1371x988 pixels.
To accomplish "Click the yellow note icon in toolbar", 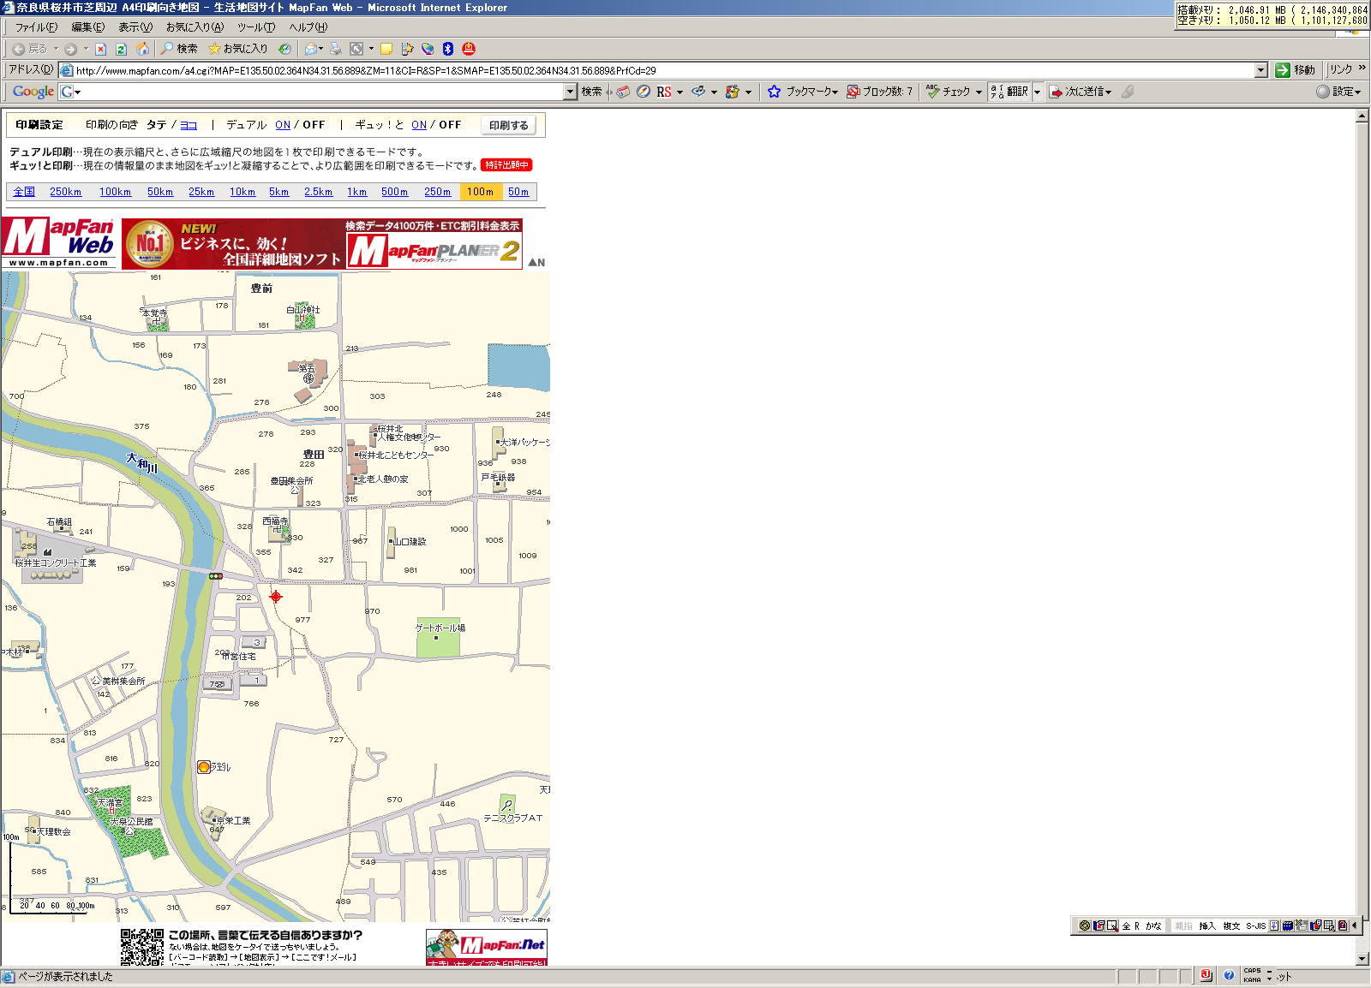I will pyautogui.click(x=386, y=49).
